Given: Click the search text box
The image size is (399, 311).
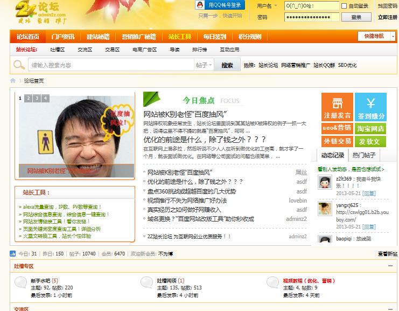Looking at the screenshot, I should coord(111,65).
